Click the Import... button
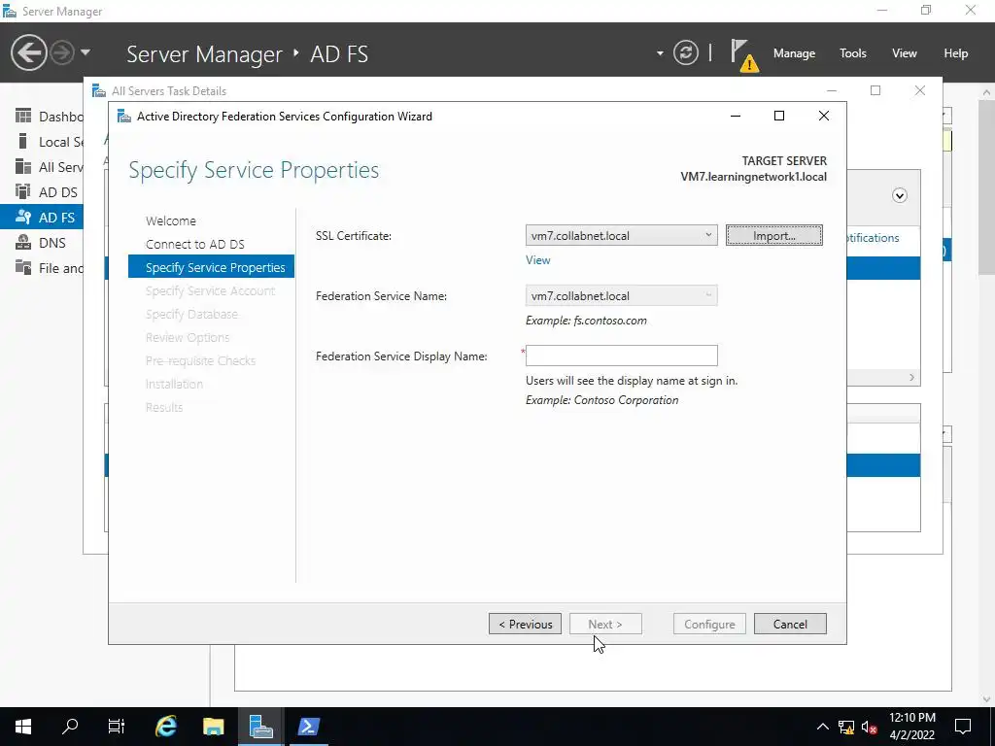Viewport: 995px width, 746px height. click(773, 235)
